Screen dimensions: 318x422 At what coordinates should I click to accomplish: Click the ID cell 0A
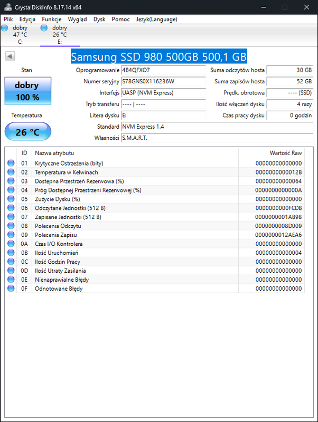[24, 244]
